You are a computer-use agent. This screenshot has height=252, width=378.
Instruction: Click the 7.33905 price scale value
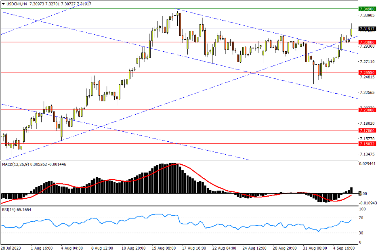(367, 15)
